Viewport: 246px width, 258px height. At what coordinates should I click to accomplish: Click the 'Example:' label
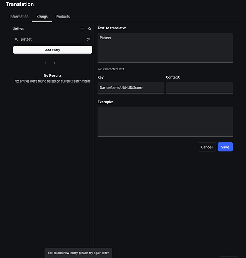click(x=105, y=102)
